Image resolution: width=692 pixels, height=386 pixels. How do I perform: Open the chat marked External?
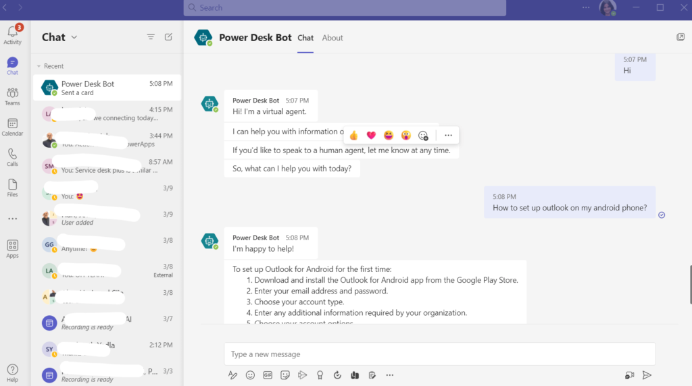107,271
